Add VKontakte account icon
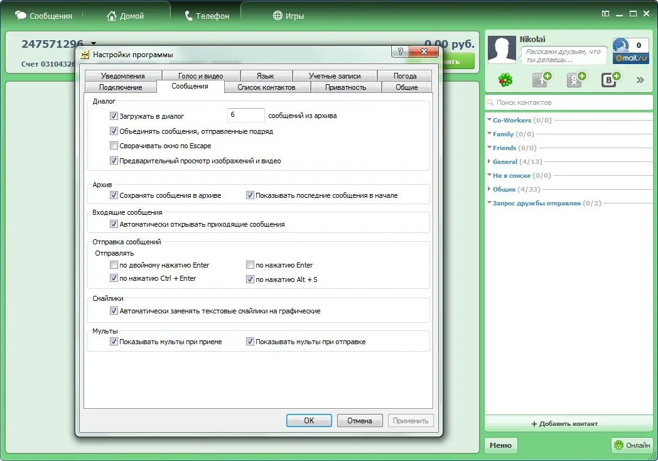658x461 pixels. [x=610, y=79]
